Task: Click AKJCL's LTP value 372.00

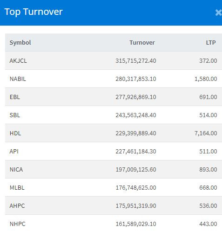Action: coord(208,60)
